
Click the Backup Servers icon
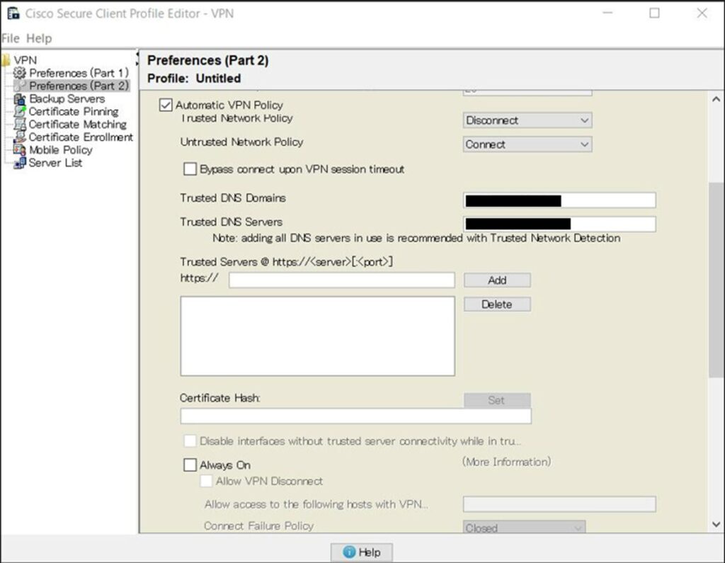(19, 98)
